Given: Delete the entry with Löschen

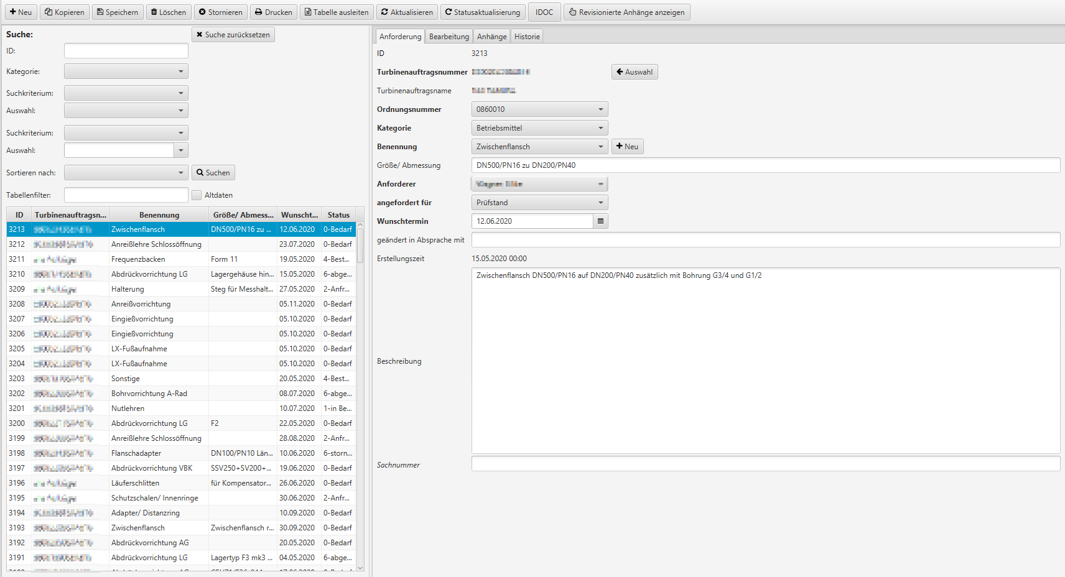Looking at the screenshot, I should 169,12.
